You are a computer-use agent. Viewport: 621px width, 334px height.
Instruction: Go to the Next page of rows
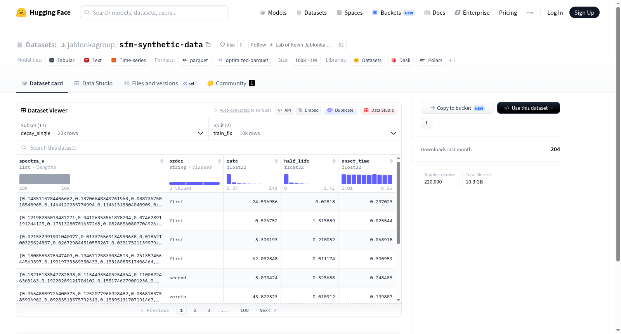tap(268, 310)
